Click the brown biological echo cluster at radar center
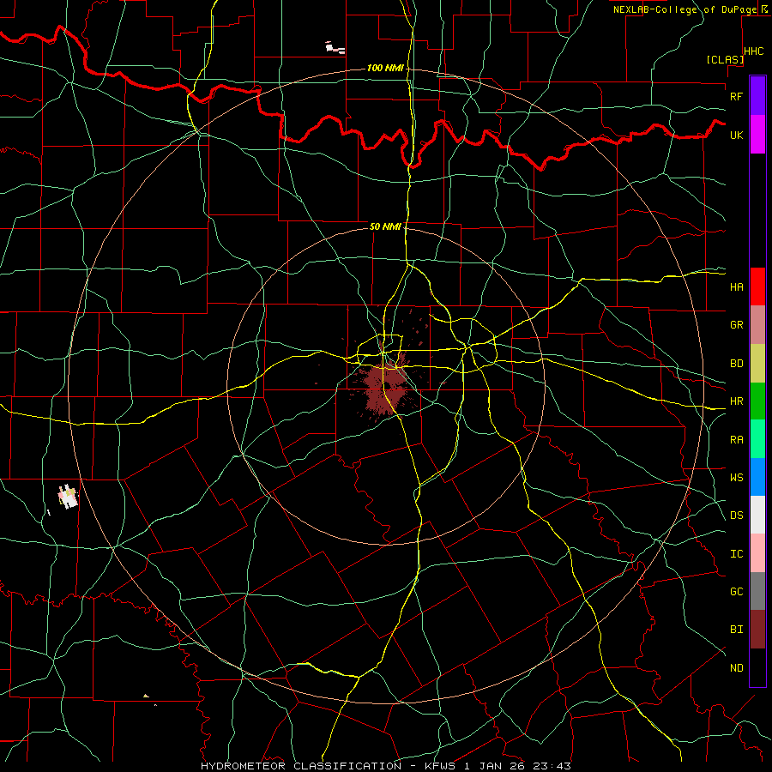The width and height of the screenshot is (772, 772). [386, 388]
